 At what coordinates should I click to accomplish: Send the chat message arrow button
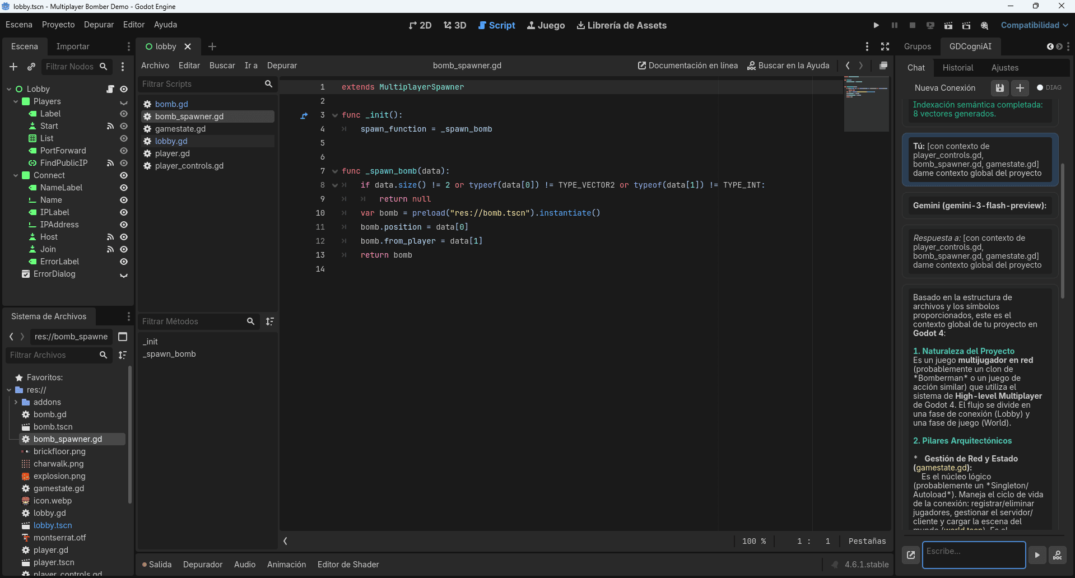pos(1037,555)
